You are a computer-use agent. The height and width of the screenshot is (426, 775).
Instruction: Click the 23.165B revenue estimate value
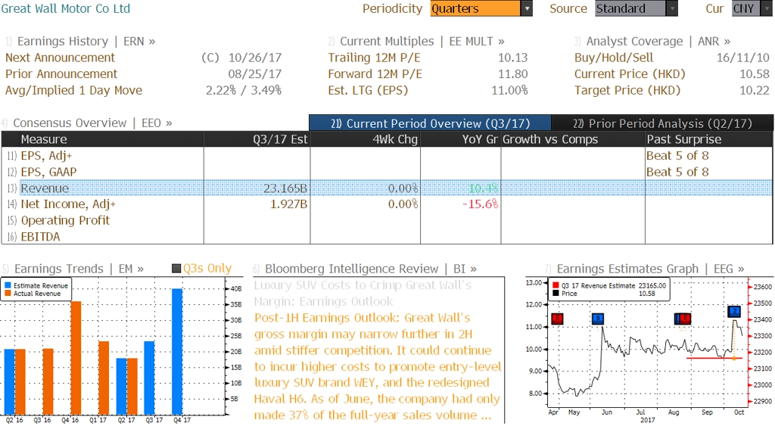pos(285,188)
